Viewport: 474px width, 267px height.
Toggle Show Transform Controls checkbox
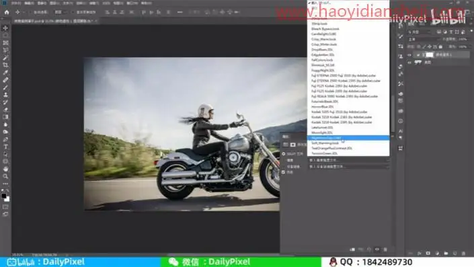click(73, 12)
